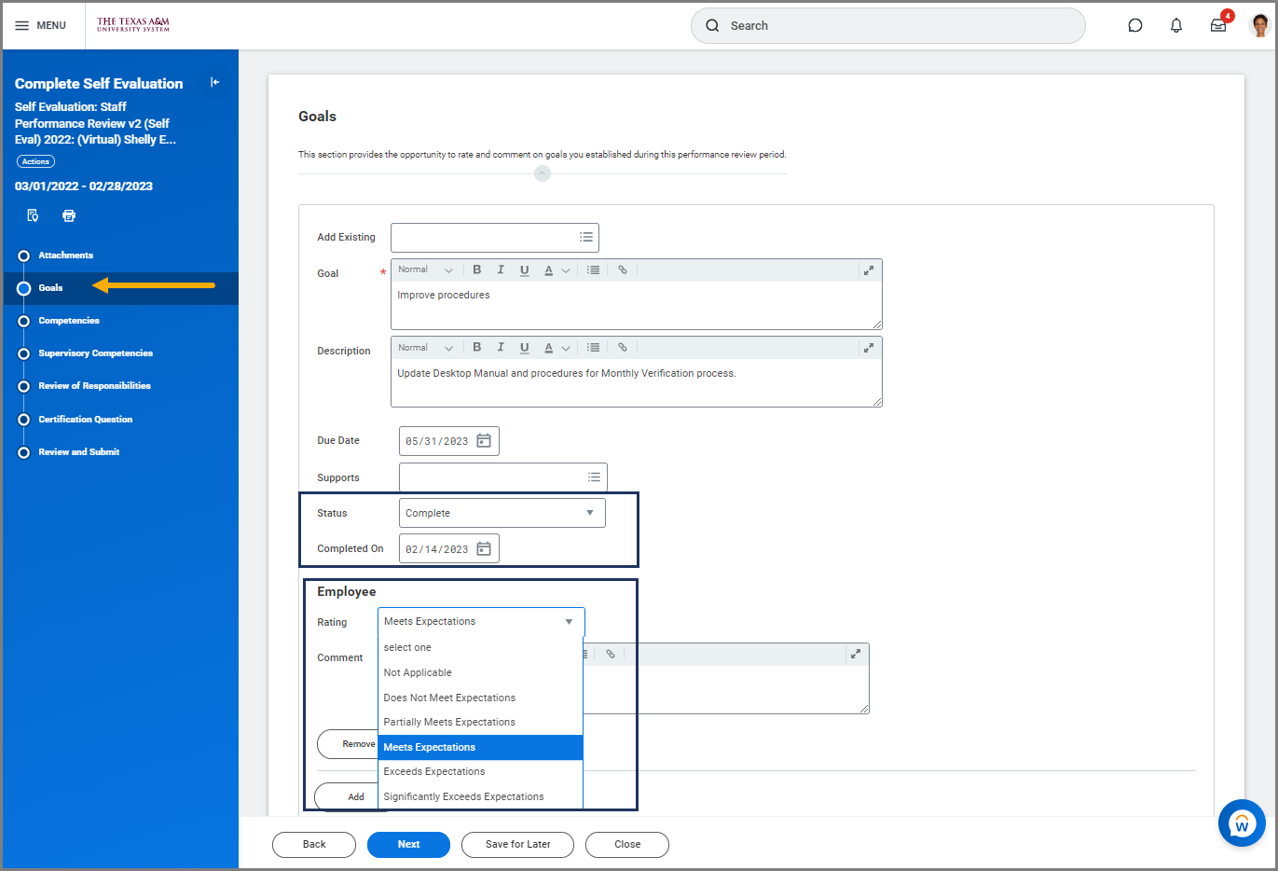Navigate to the Supervisory Competencies section
Viewport: 1278px width, 871px height.
pos(96,353)
